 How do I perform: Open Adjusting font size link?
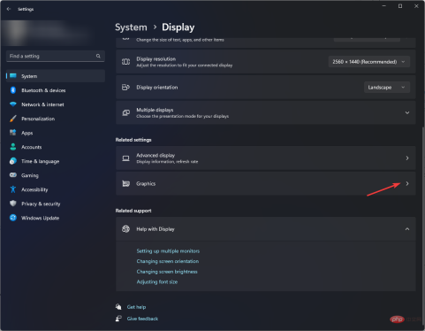point(157,282)
